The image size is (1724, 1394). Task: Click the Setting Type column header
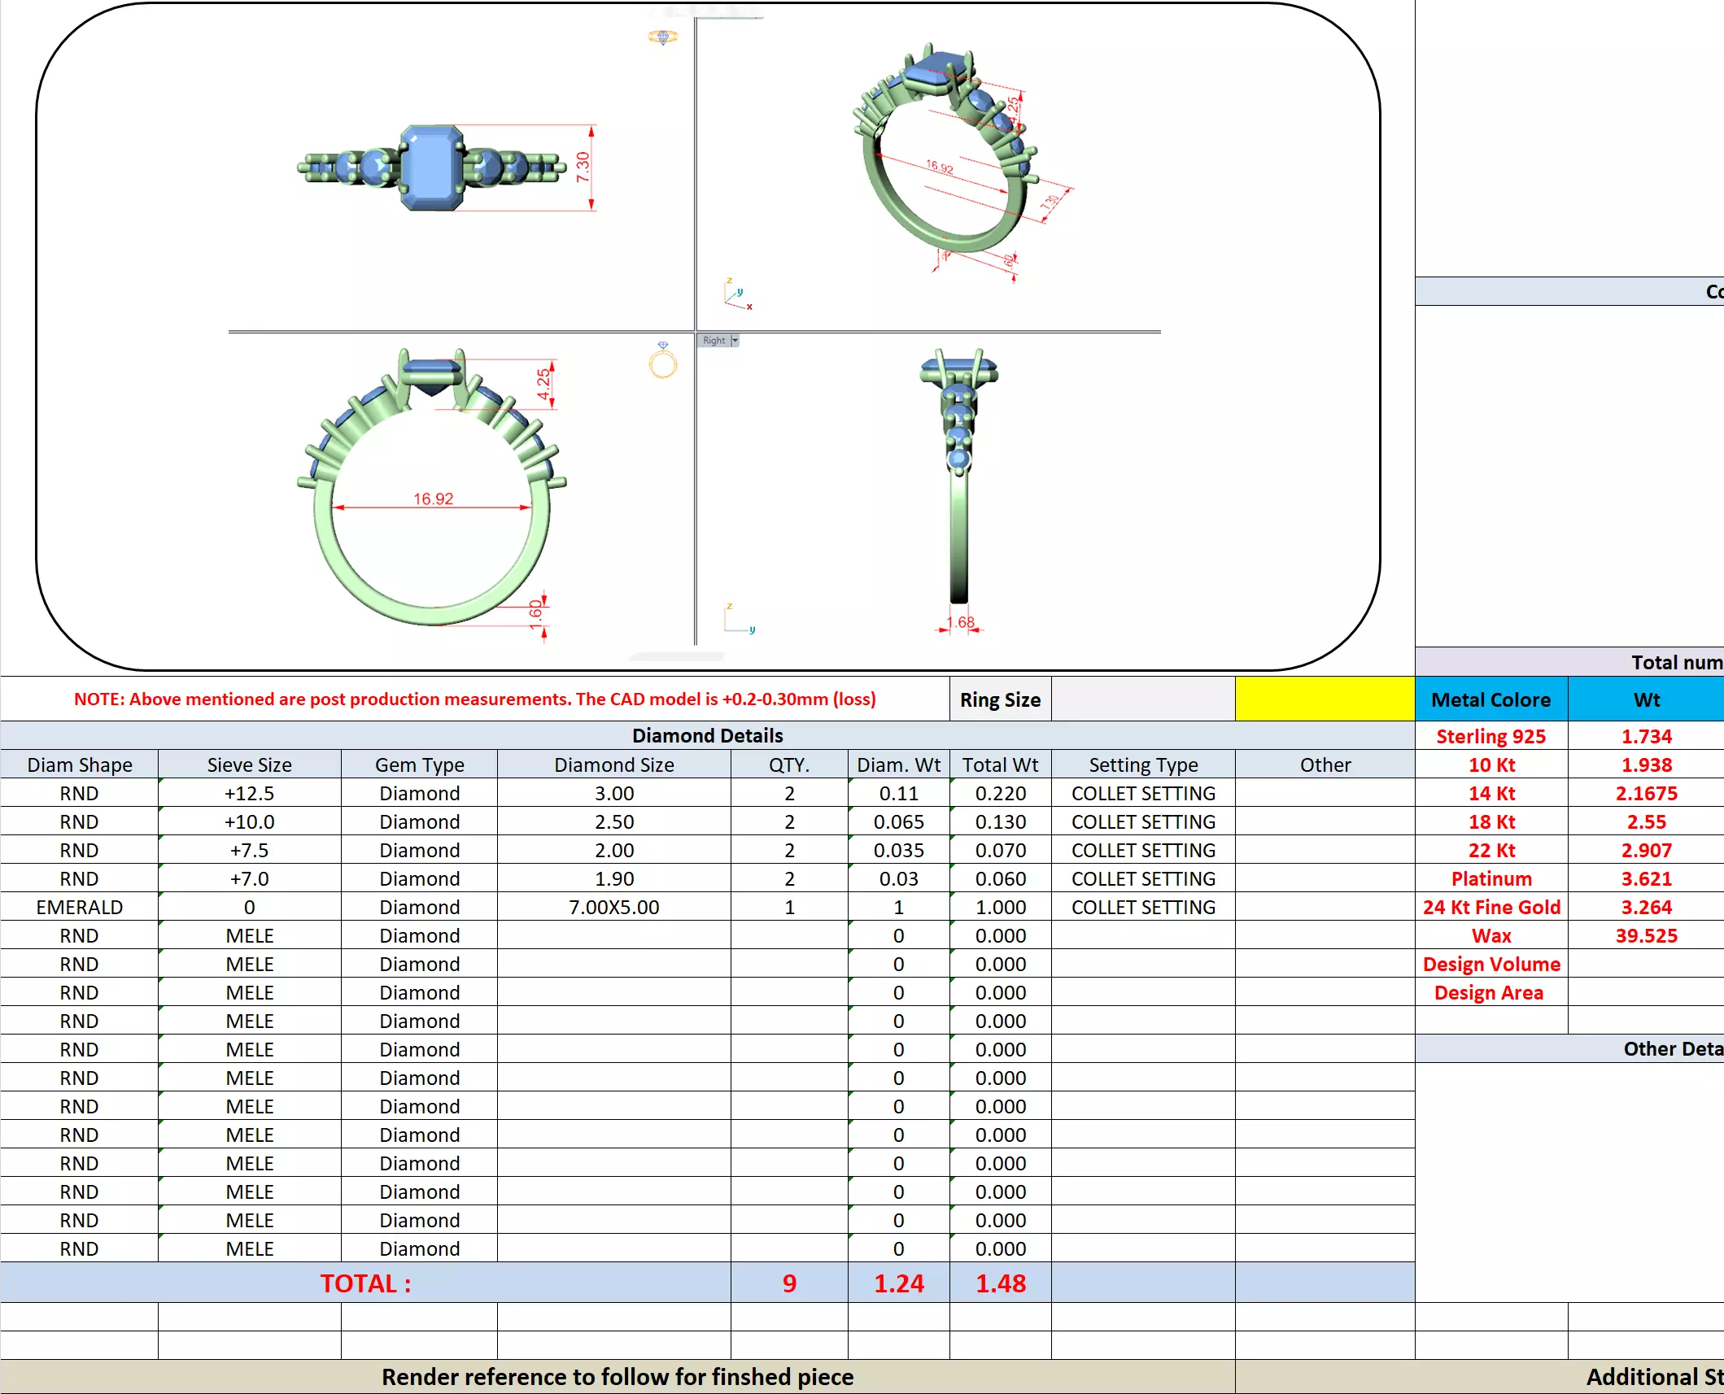[1142, 765]
